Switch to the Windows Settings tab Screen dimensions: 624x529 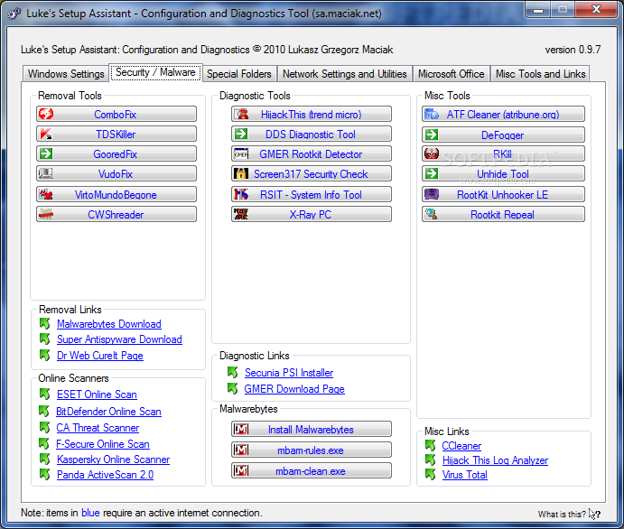point(66,74)
